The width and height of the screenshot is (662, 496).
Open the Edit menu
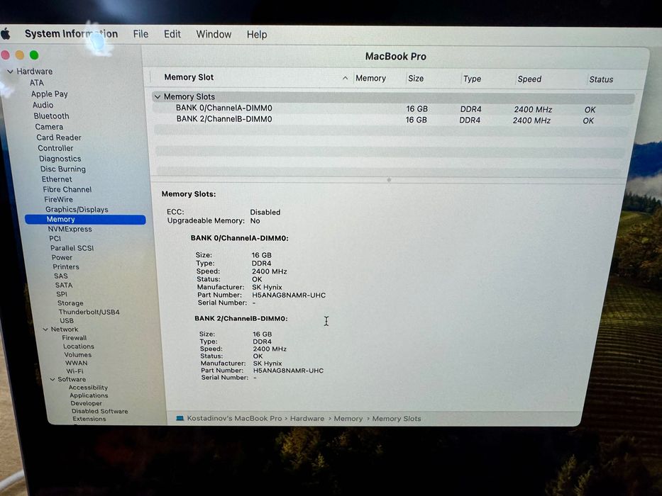pyautogui.click(x=172, y=34)
